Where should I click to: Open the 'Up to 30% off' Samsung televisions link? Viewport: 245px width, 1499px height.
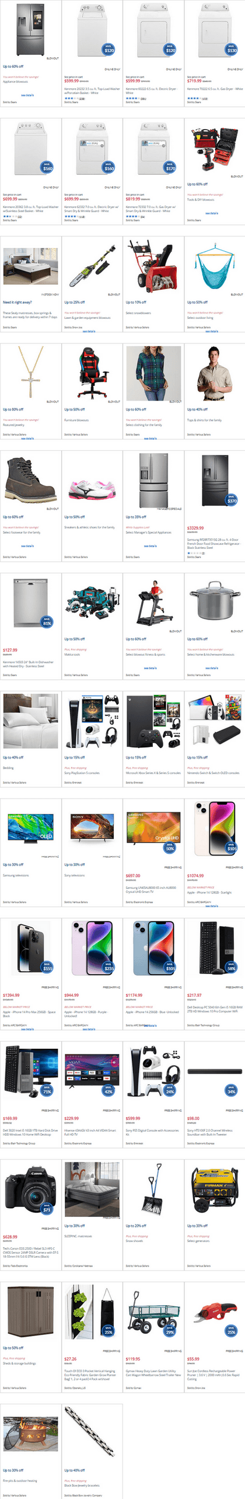[13, 865]
